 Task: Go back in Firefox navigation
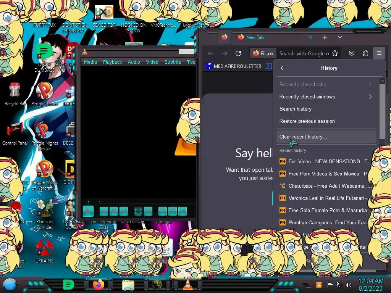point(211,53)
